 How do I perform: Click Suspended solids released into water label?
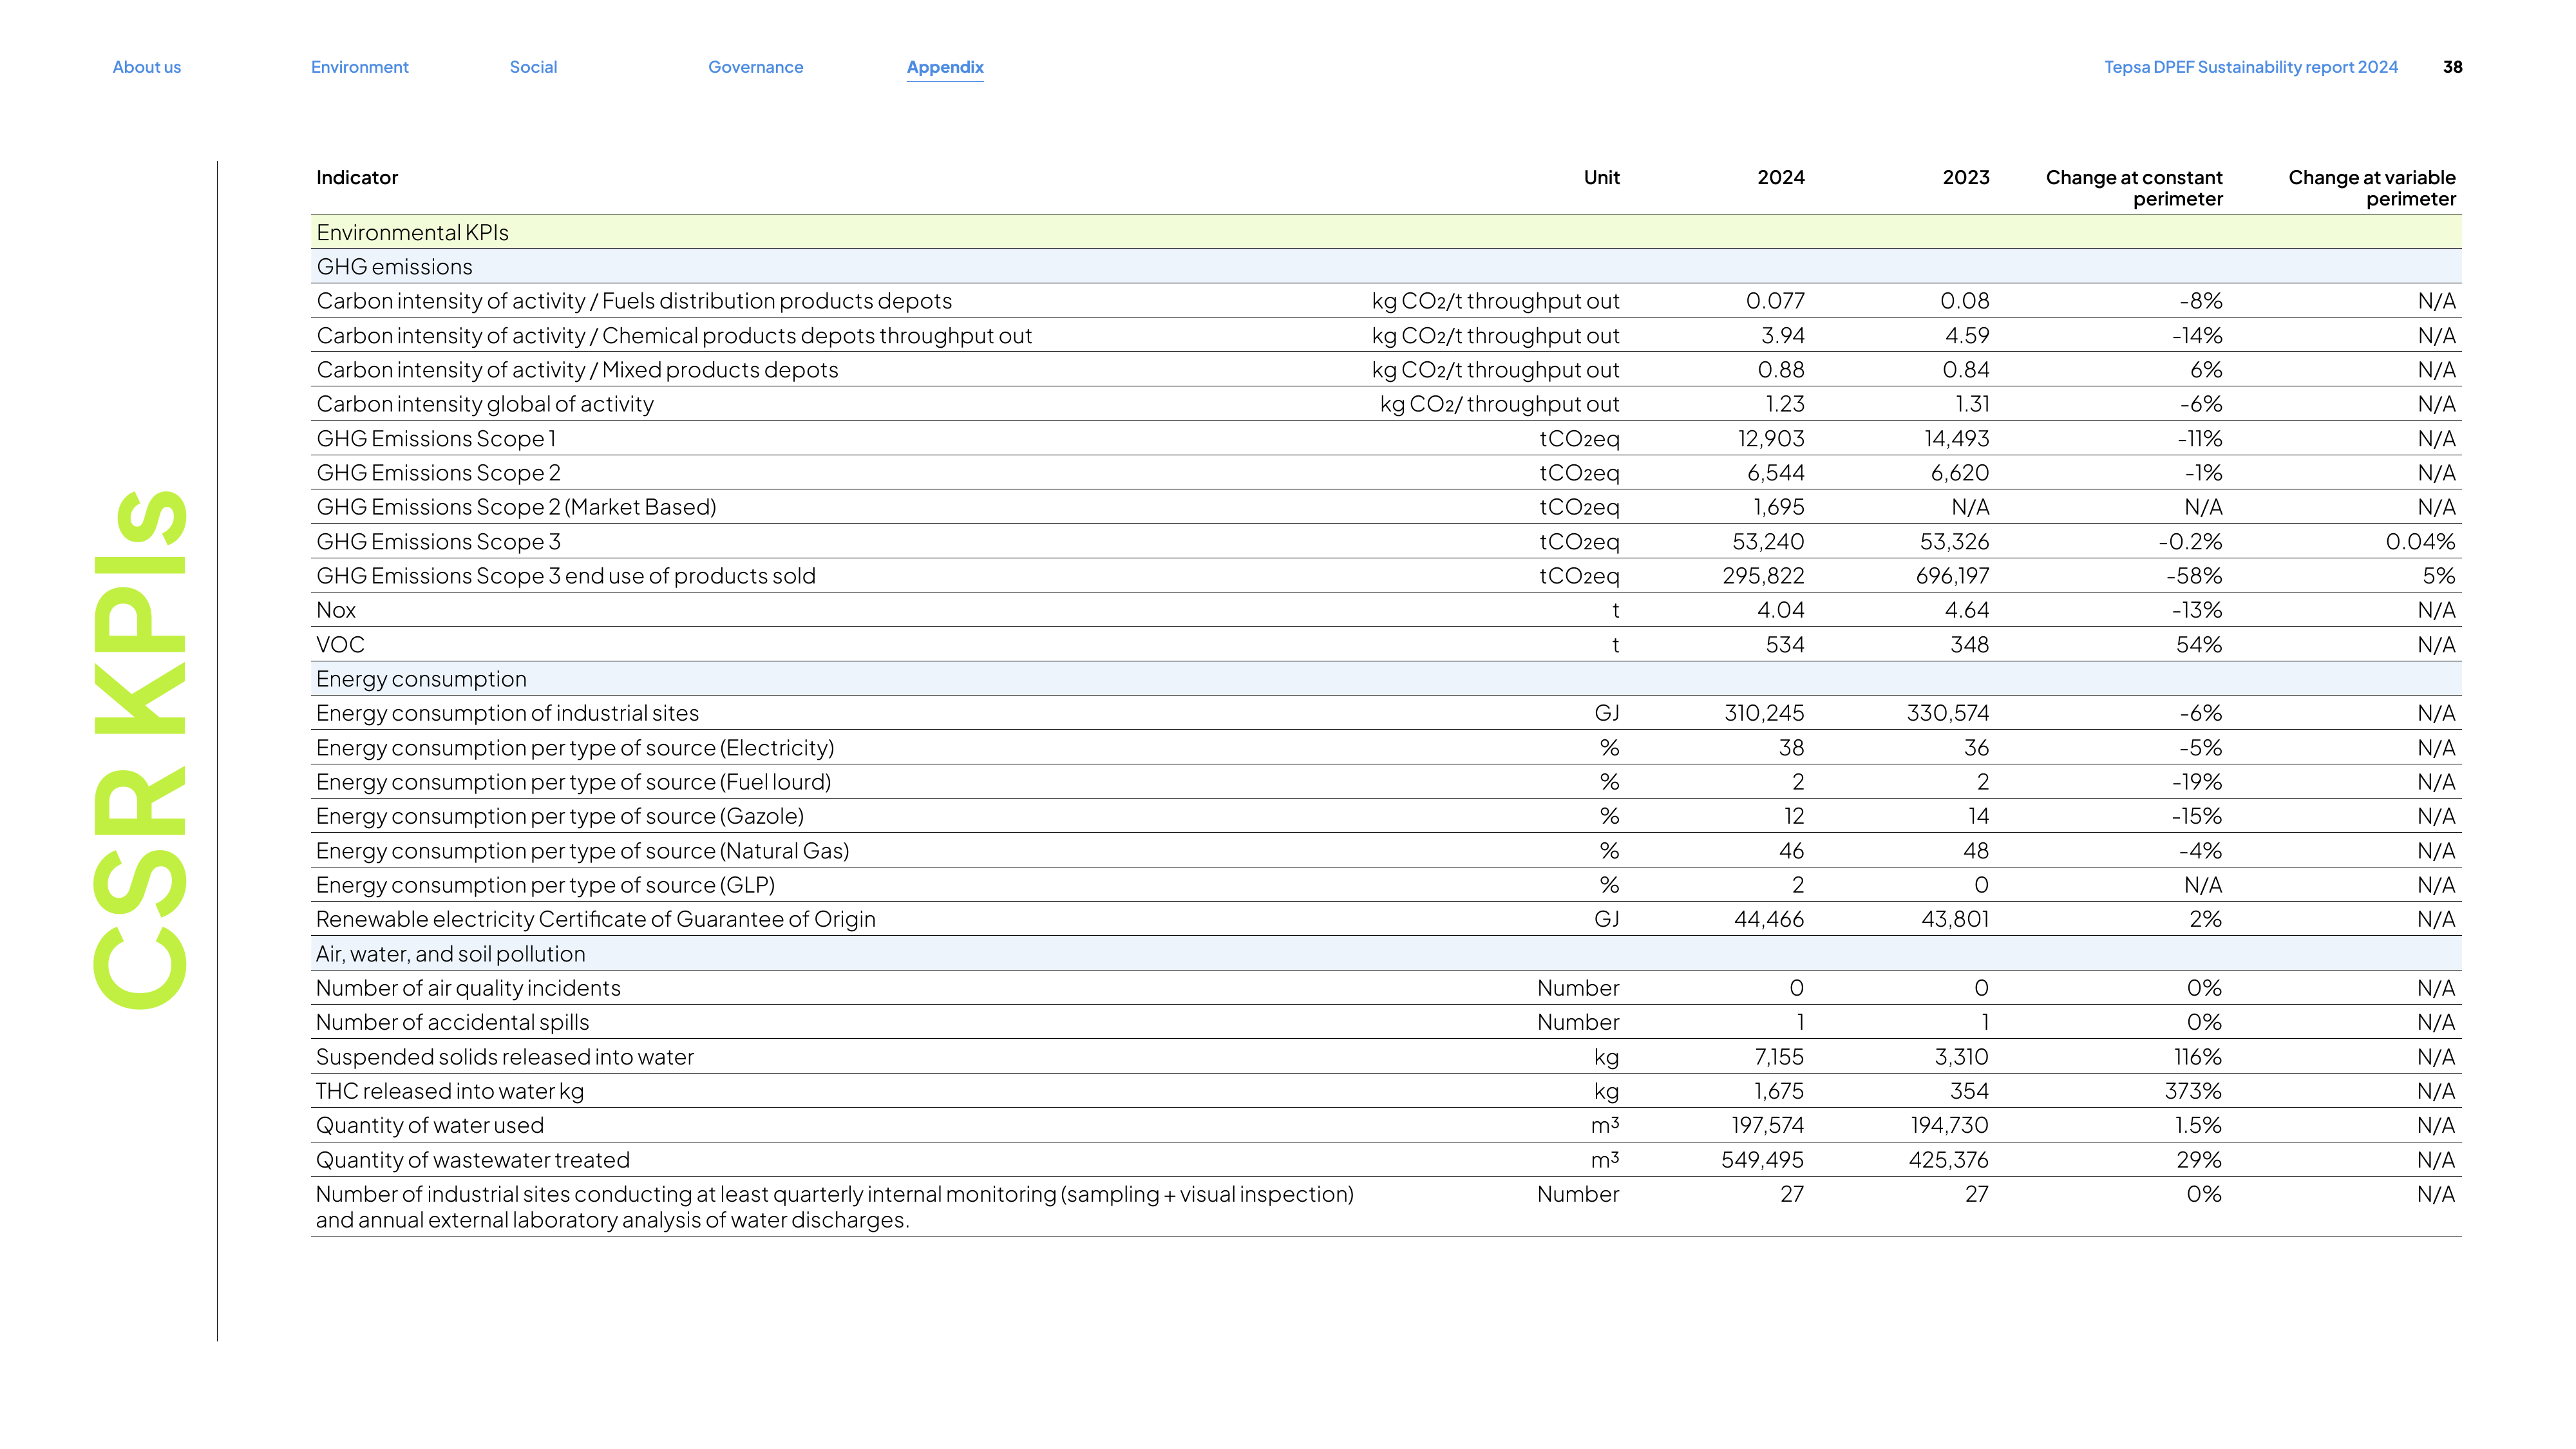[x=504, y=1057]
